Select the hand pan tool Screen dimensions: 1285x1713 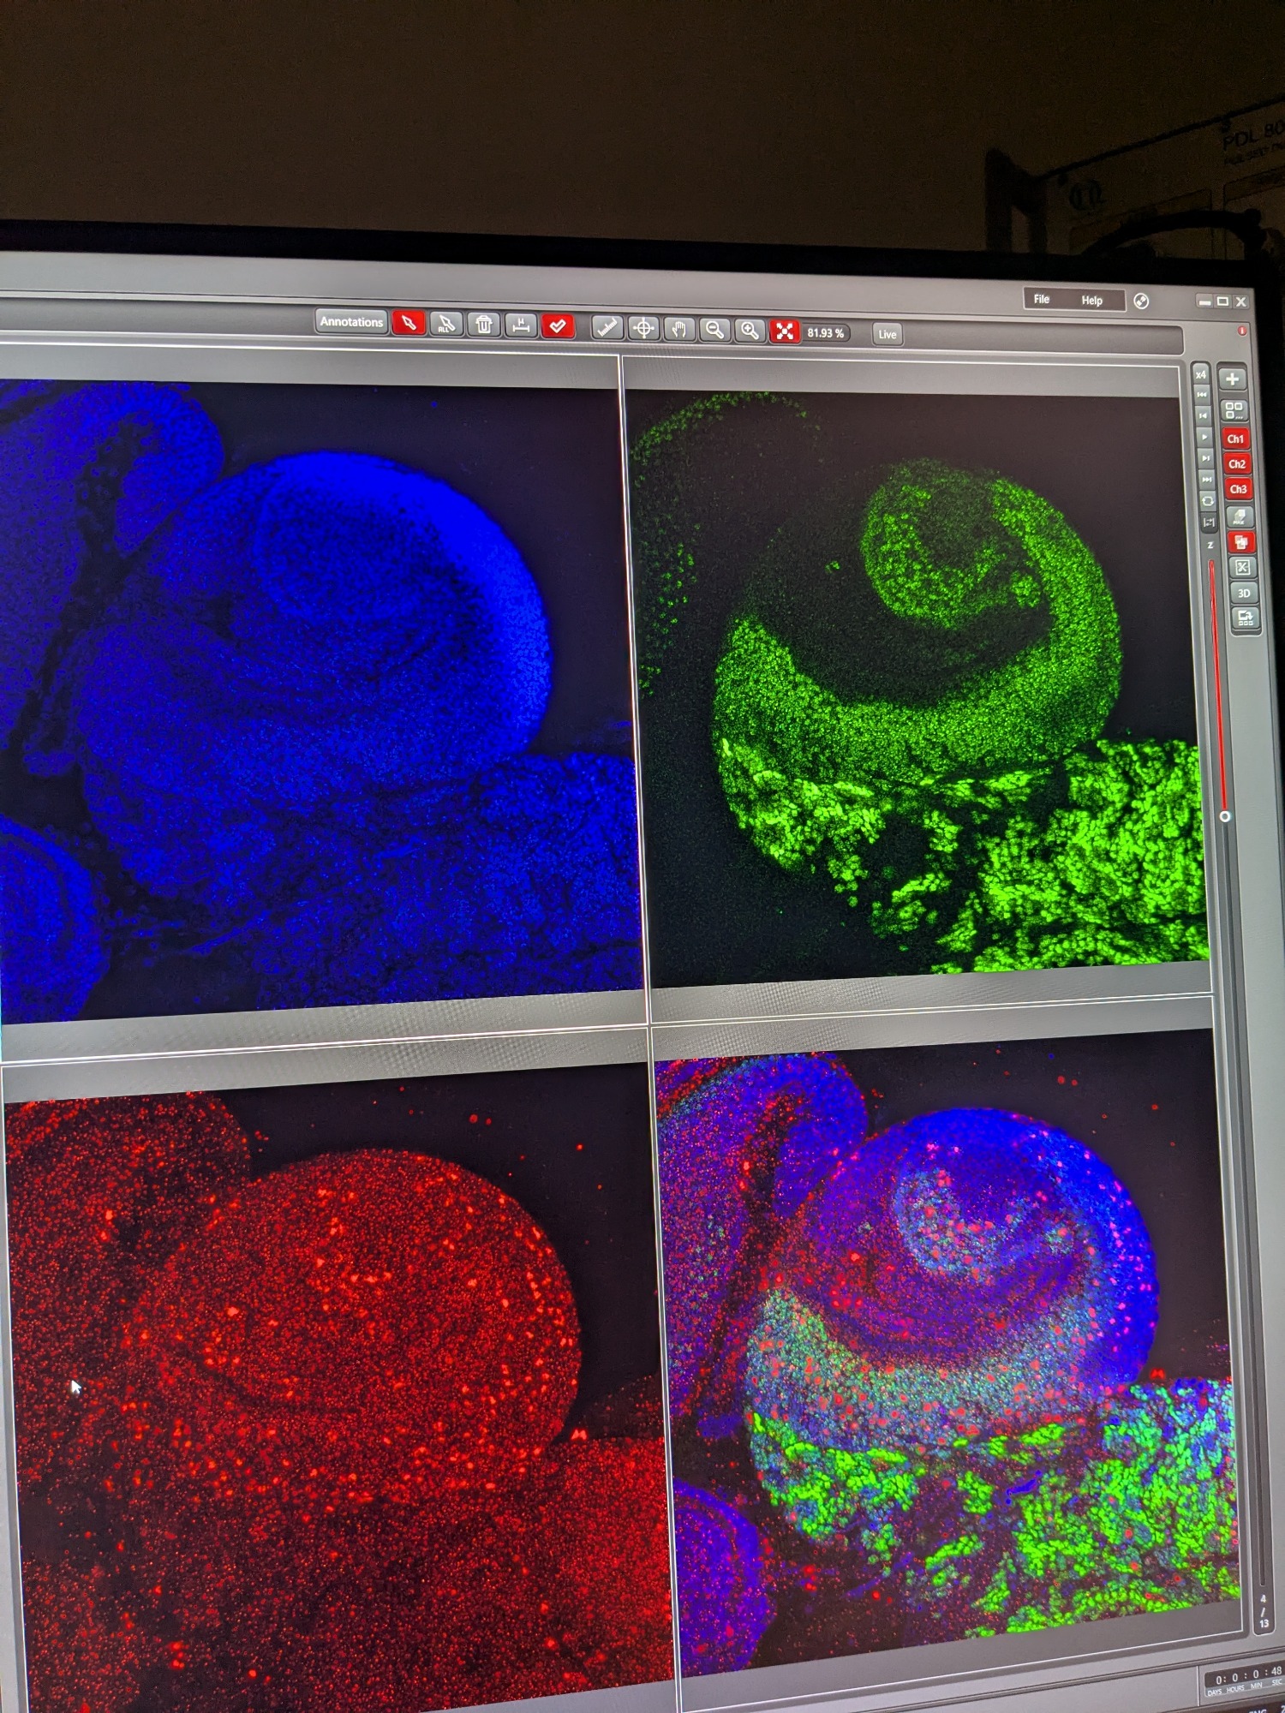pos(678,329)
